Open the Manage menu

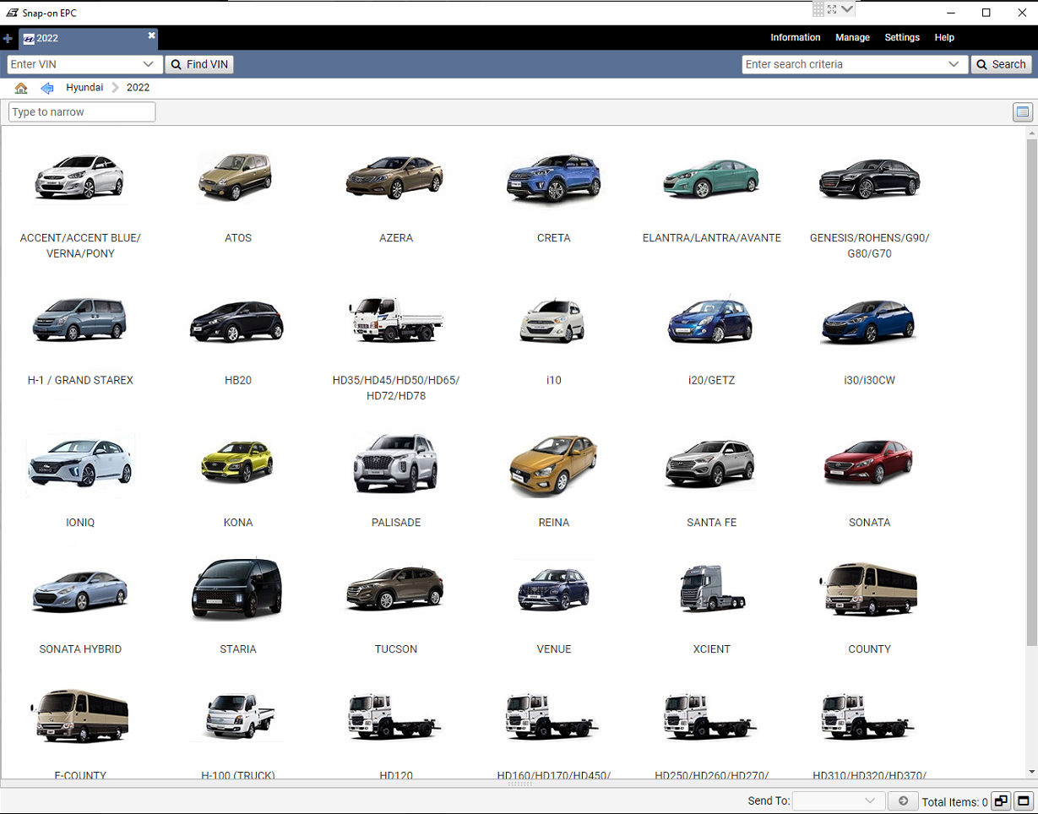pyautogui.click(x=852, y=37)
